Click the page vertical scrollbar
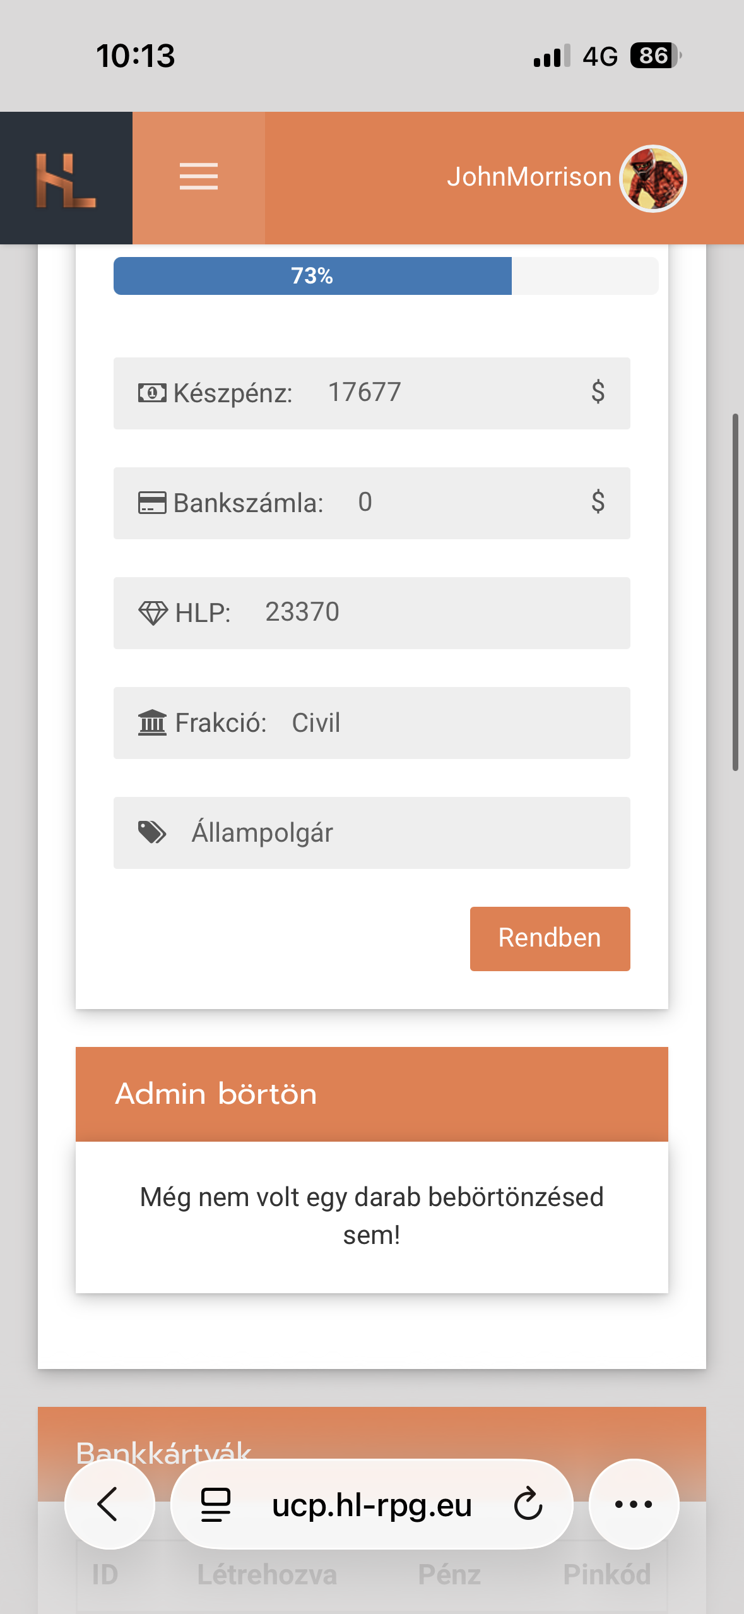744x1614 pixels. coord(735,592)
